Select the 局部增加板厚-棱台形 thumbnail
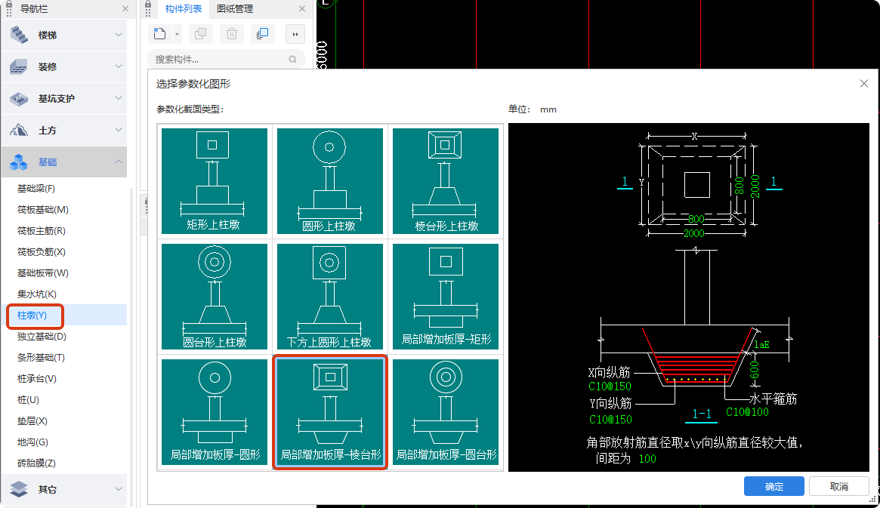Image resolution: width=880 pixels, height=508 pixels. 330,412
